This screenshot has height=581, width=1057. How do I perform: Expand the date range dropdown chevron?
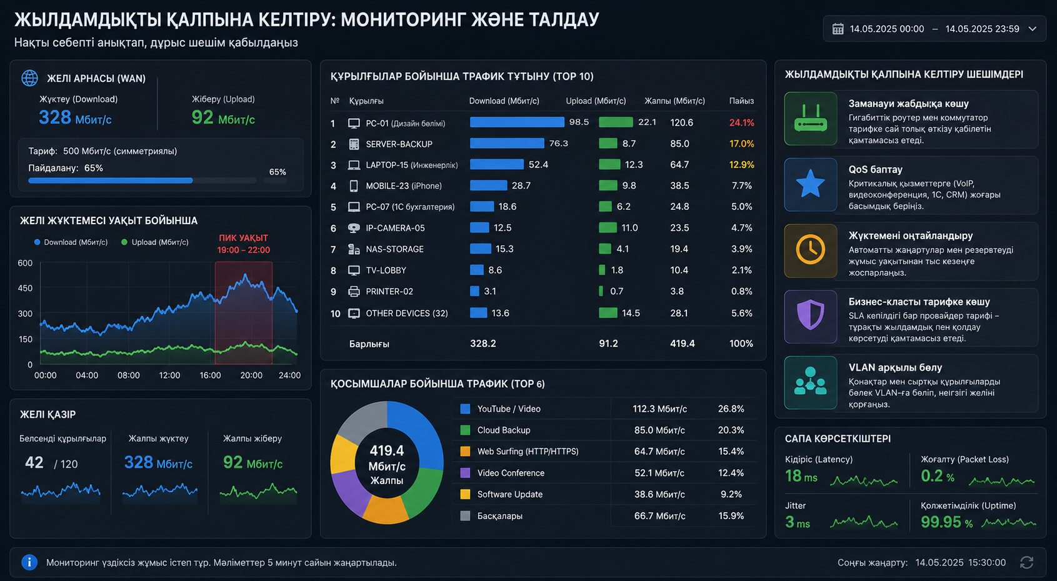tap(1033, 29)
